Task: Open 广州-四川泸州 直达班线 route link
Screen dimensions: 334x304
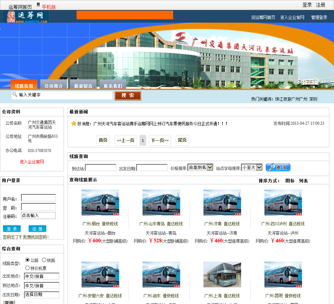Action: [283, 224]
